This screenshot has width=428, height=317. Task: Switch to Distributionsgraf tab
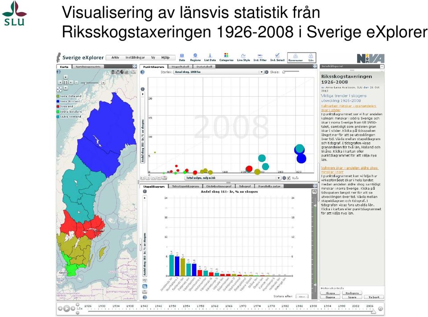pos(218,186)
